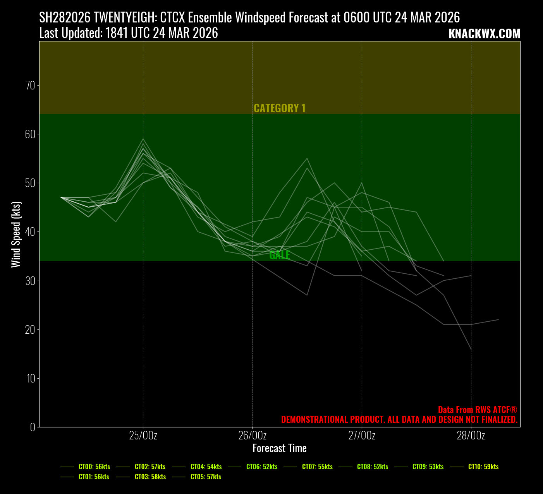543x494 pixels.
Task: Select the CT09: 53kts legend entry
Action: pos(428,467)
